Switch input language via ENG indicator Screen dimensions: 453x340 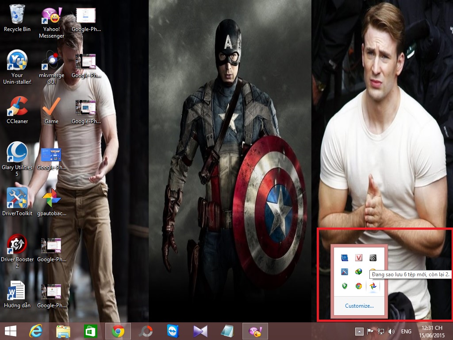click(406, 331)
